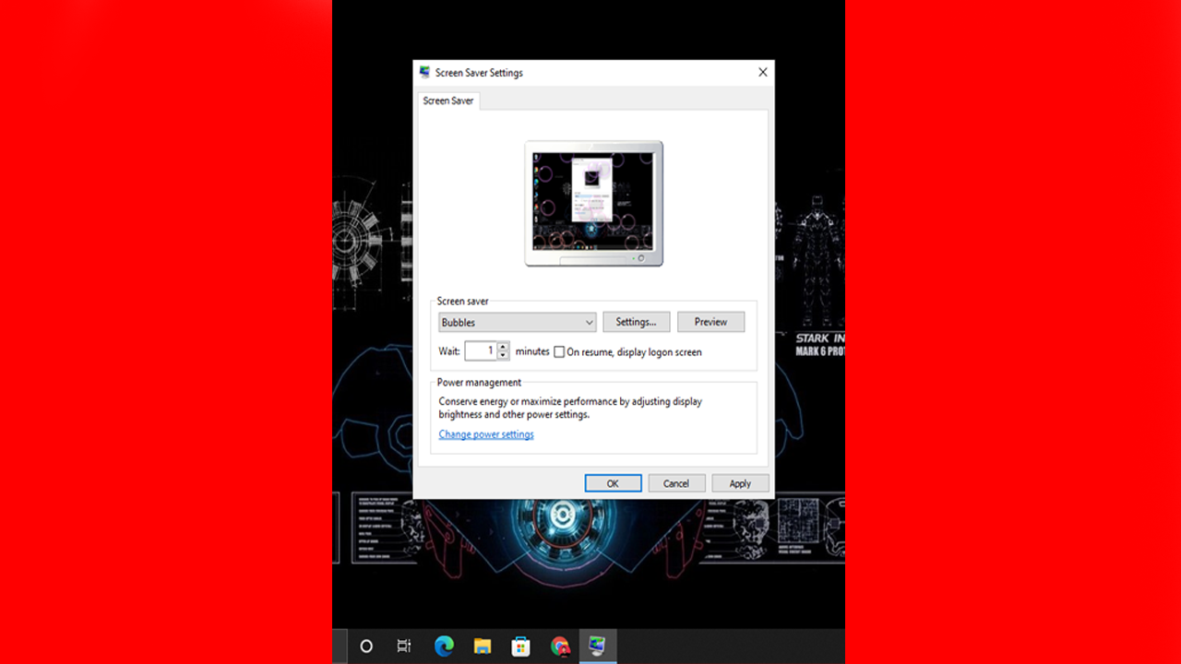Screen dimensions: 1181x664
Task: Select the Screen Saver tab
Action: (448, 101)
